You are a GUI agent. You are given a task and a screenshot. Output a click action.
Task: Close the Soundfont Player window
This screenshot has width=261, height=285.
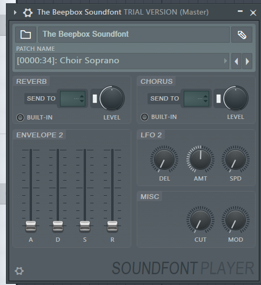click(x=253, y=13)
